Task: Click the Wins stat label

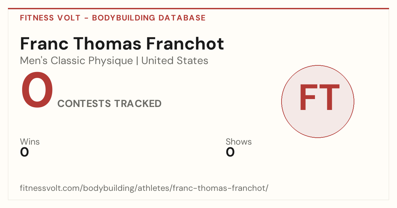Action: coord(30,142)
